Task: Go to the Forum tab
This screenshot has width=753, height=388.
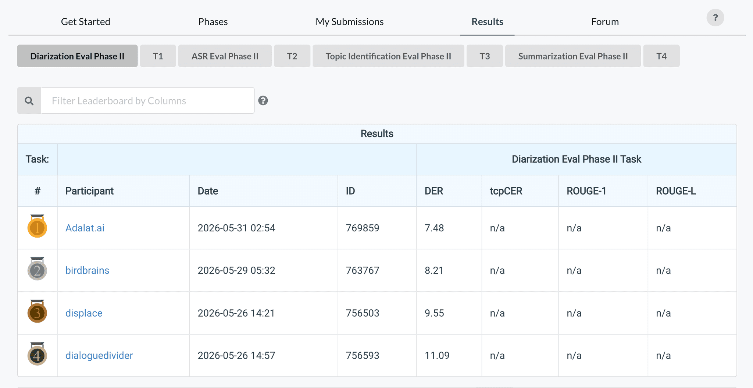Action: (605, 21)
